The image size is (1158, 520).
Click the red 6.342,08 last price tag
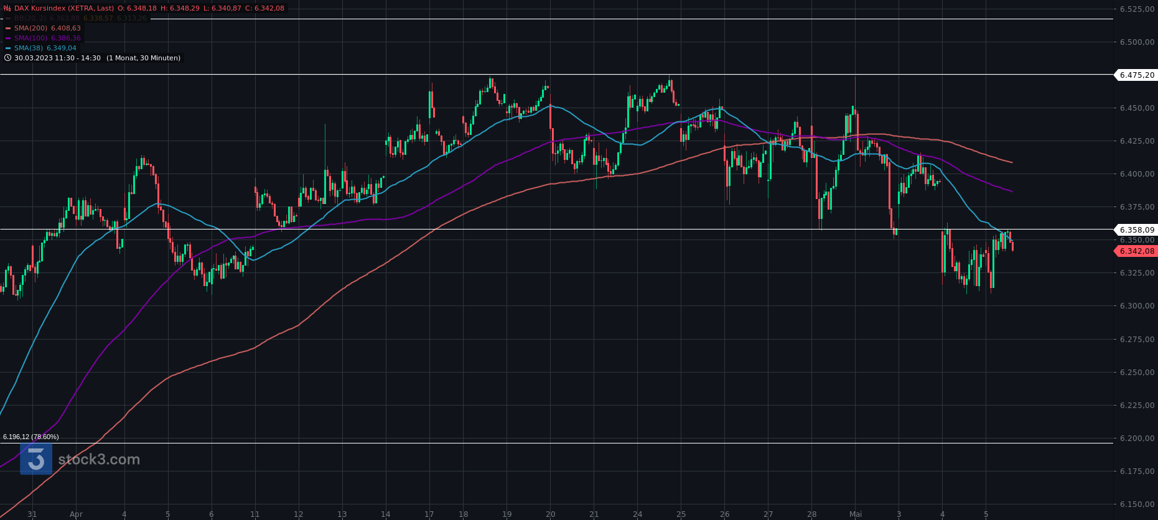click(x=1136, y=251)
